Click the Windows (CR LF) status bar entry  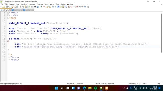pos(134,84)
